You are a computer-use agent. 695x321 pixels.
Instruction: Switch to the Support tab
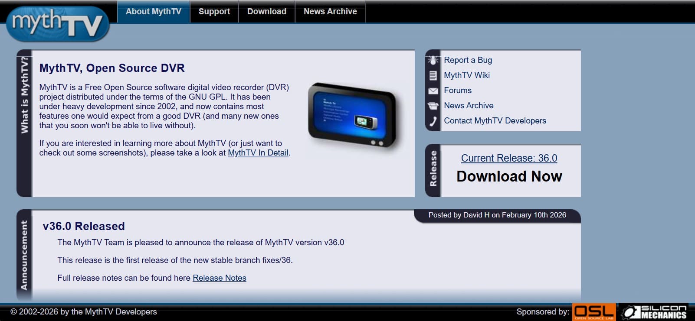click(214, 12)
